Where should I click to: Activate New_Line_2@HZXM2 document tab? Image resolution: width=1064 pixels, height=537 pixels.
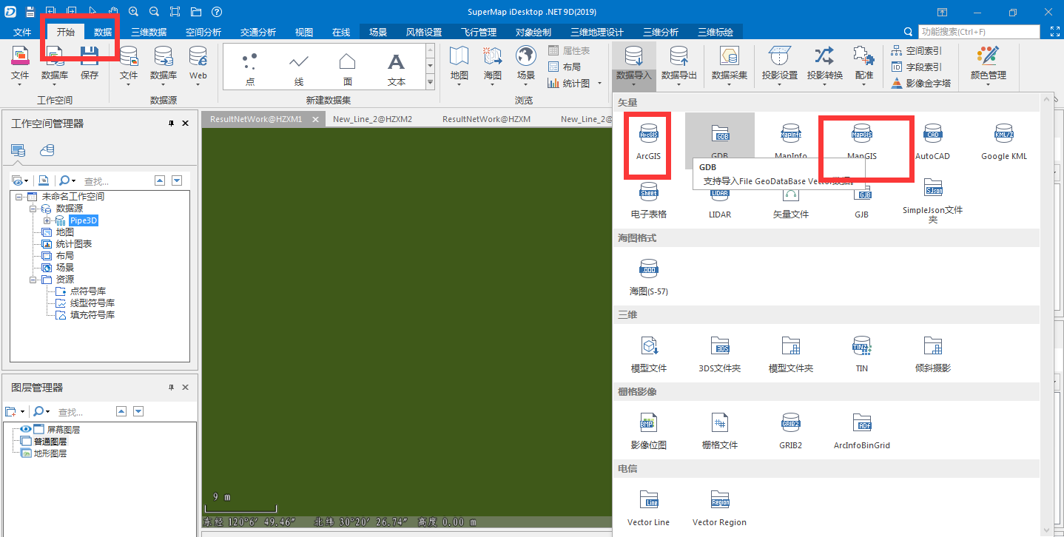point(372,119)
